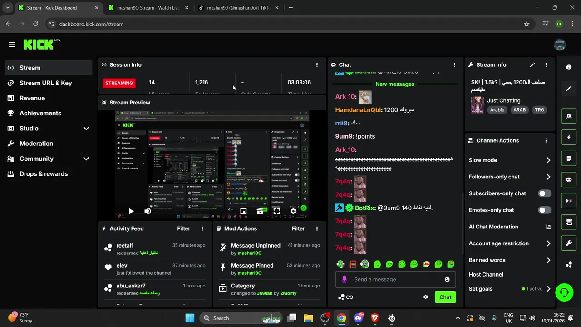The width and height of the screenshot is (581, 327).
Task: Open the Mod Actions Filter dropdown
Action: pyautogui.click(x=298, y=229)
